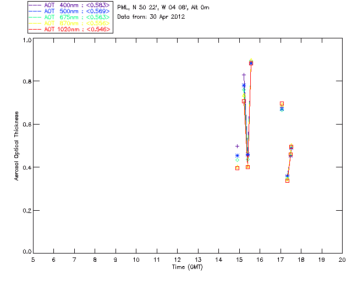Select legend entry 'AOT 400nm : <0.583>'
Image resolution: width=352 pixels, height=281 pixels.
(x=70, y=5)
